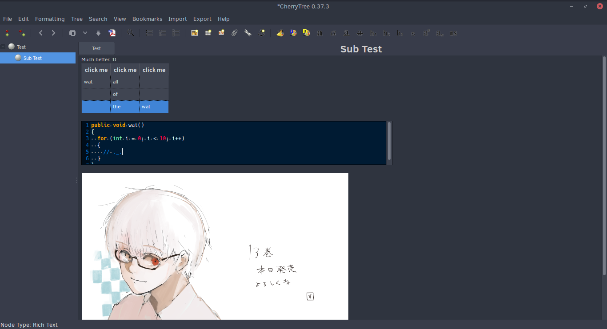The height and width of the screenshot is (329, 607).
Task: Open the Formatting menu
Action: tap(50, 19)
